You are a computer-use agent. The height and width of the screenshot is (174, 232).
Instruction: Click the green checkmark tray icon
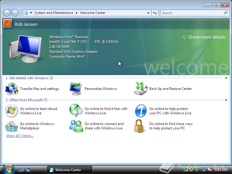[197, 169]
